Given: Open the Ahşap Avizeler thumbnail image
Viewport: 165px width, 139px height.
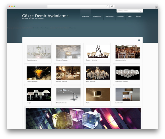Looking at the screenshot, I should pyautogui.click(x=128, y=52).
